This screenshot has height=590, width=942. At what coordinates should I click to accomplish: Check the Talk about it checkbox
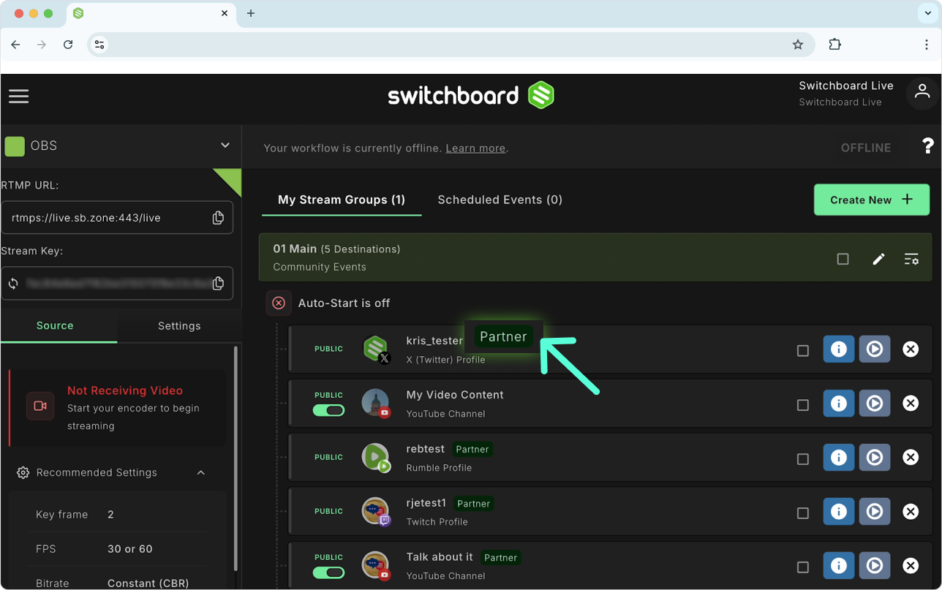[x=803, y=567]
